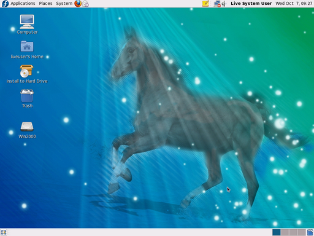This screenshot has height=236, width=314.
Task: Switch to the third workspace
Action: click(x=293, y=232)
